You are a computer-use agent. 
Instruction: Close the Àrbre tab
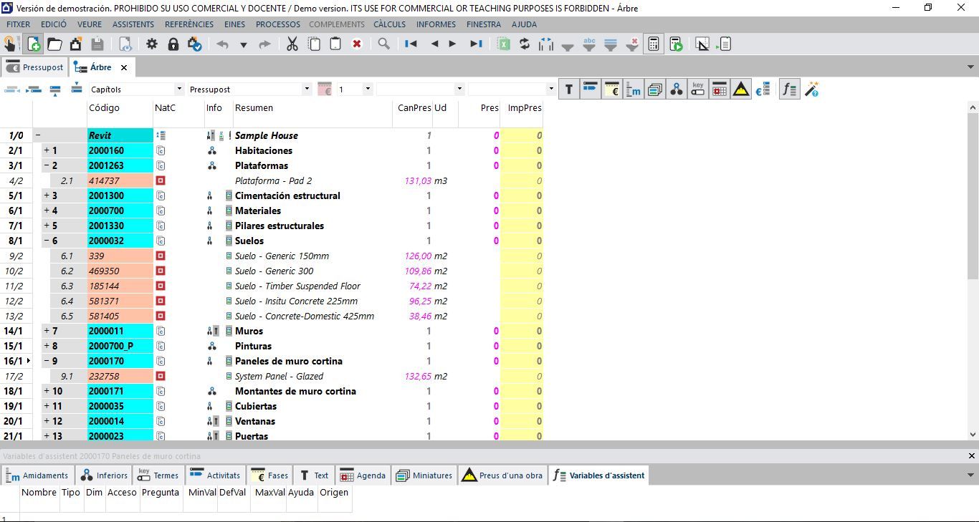pyautogui.click(x=124, y=67)
